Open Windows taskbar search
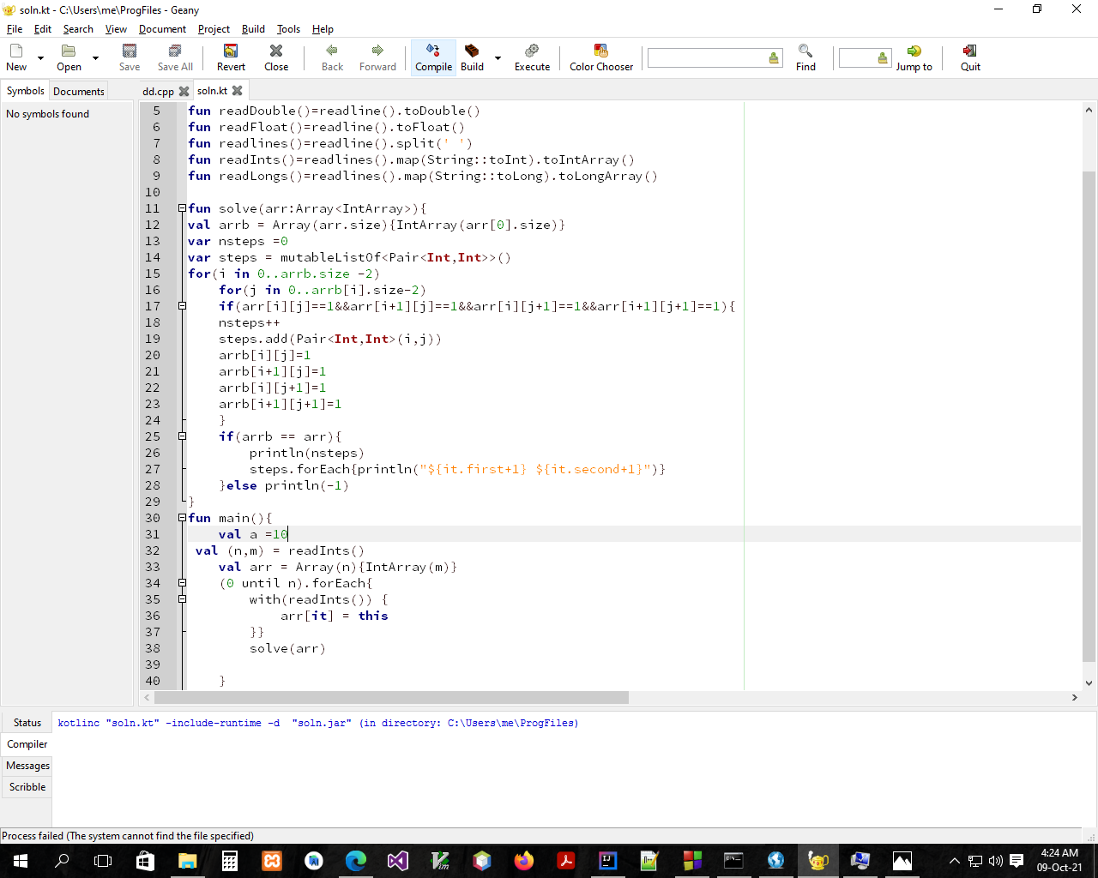Viewport: 1098px width, 878px height. [x=62, y=861]
